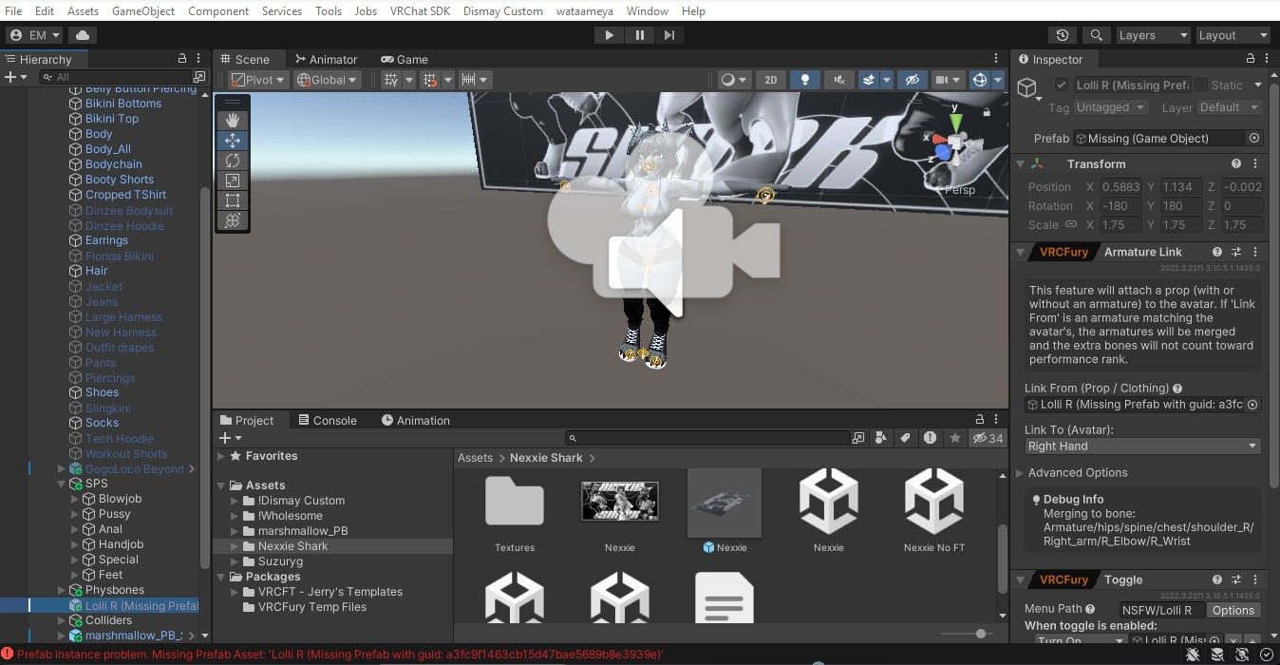Toggle the Scale constrain proportions link
This screenshot has width=1280, height=665.
click(x=1071, y=225)
